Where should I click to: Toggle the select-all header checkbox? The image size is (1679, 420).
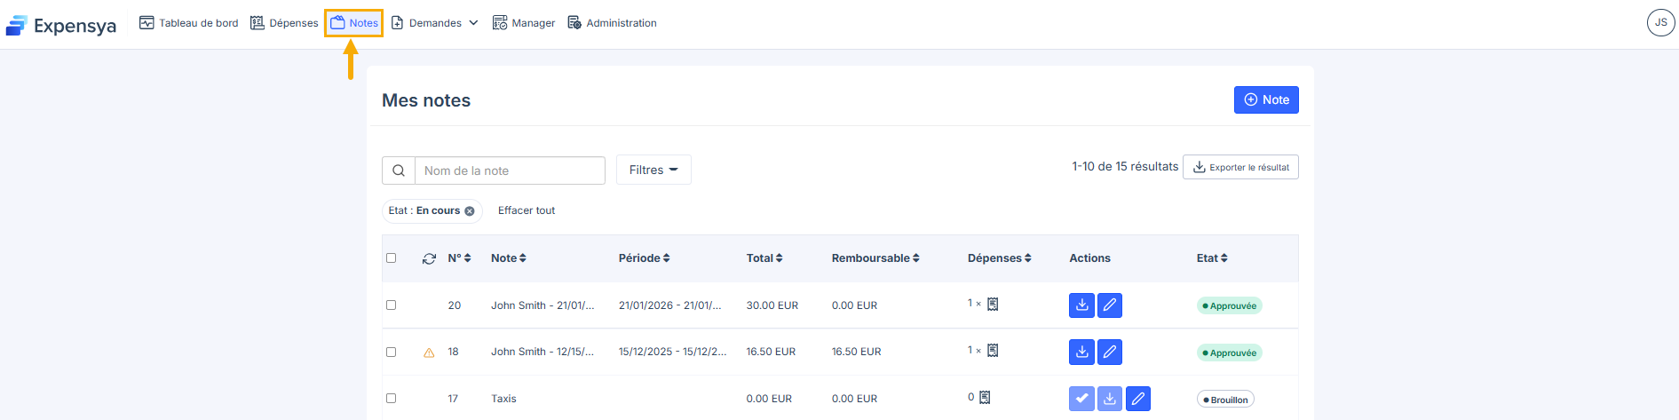click(391, 258)
